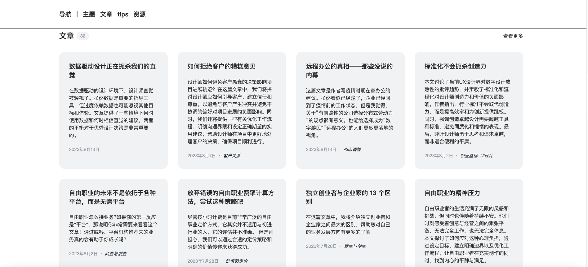This screenshot has width=588, height=267.
Task: Select the 客户关系 tag
Action: pyautogui.click(x=232, y=156)
